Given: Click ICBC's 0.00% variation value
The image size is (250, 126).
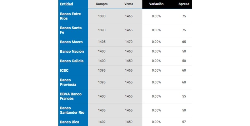Looking at the screenshot, I should pyautogui.click(x=156, y=70).
